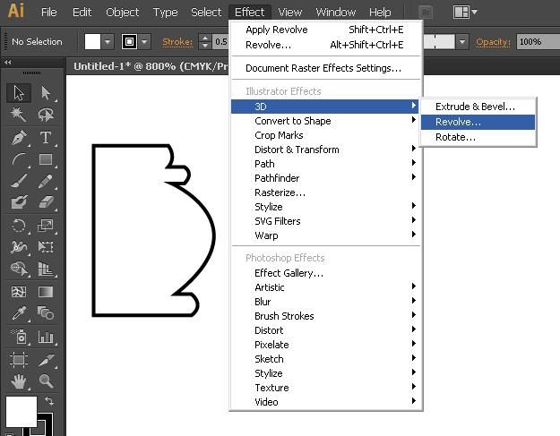Open Document Raster Effects Settings...
The width and height of the screenshot is (560, 436).
tap(326, 68)
